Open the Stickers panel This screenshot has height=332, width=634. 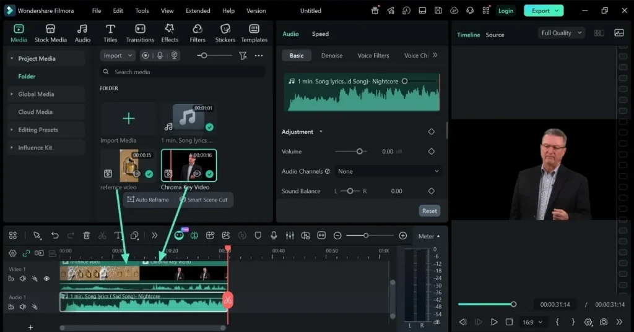point(225,33)
